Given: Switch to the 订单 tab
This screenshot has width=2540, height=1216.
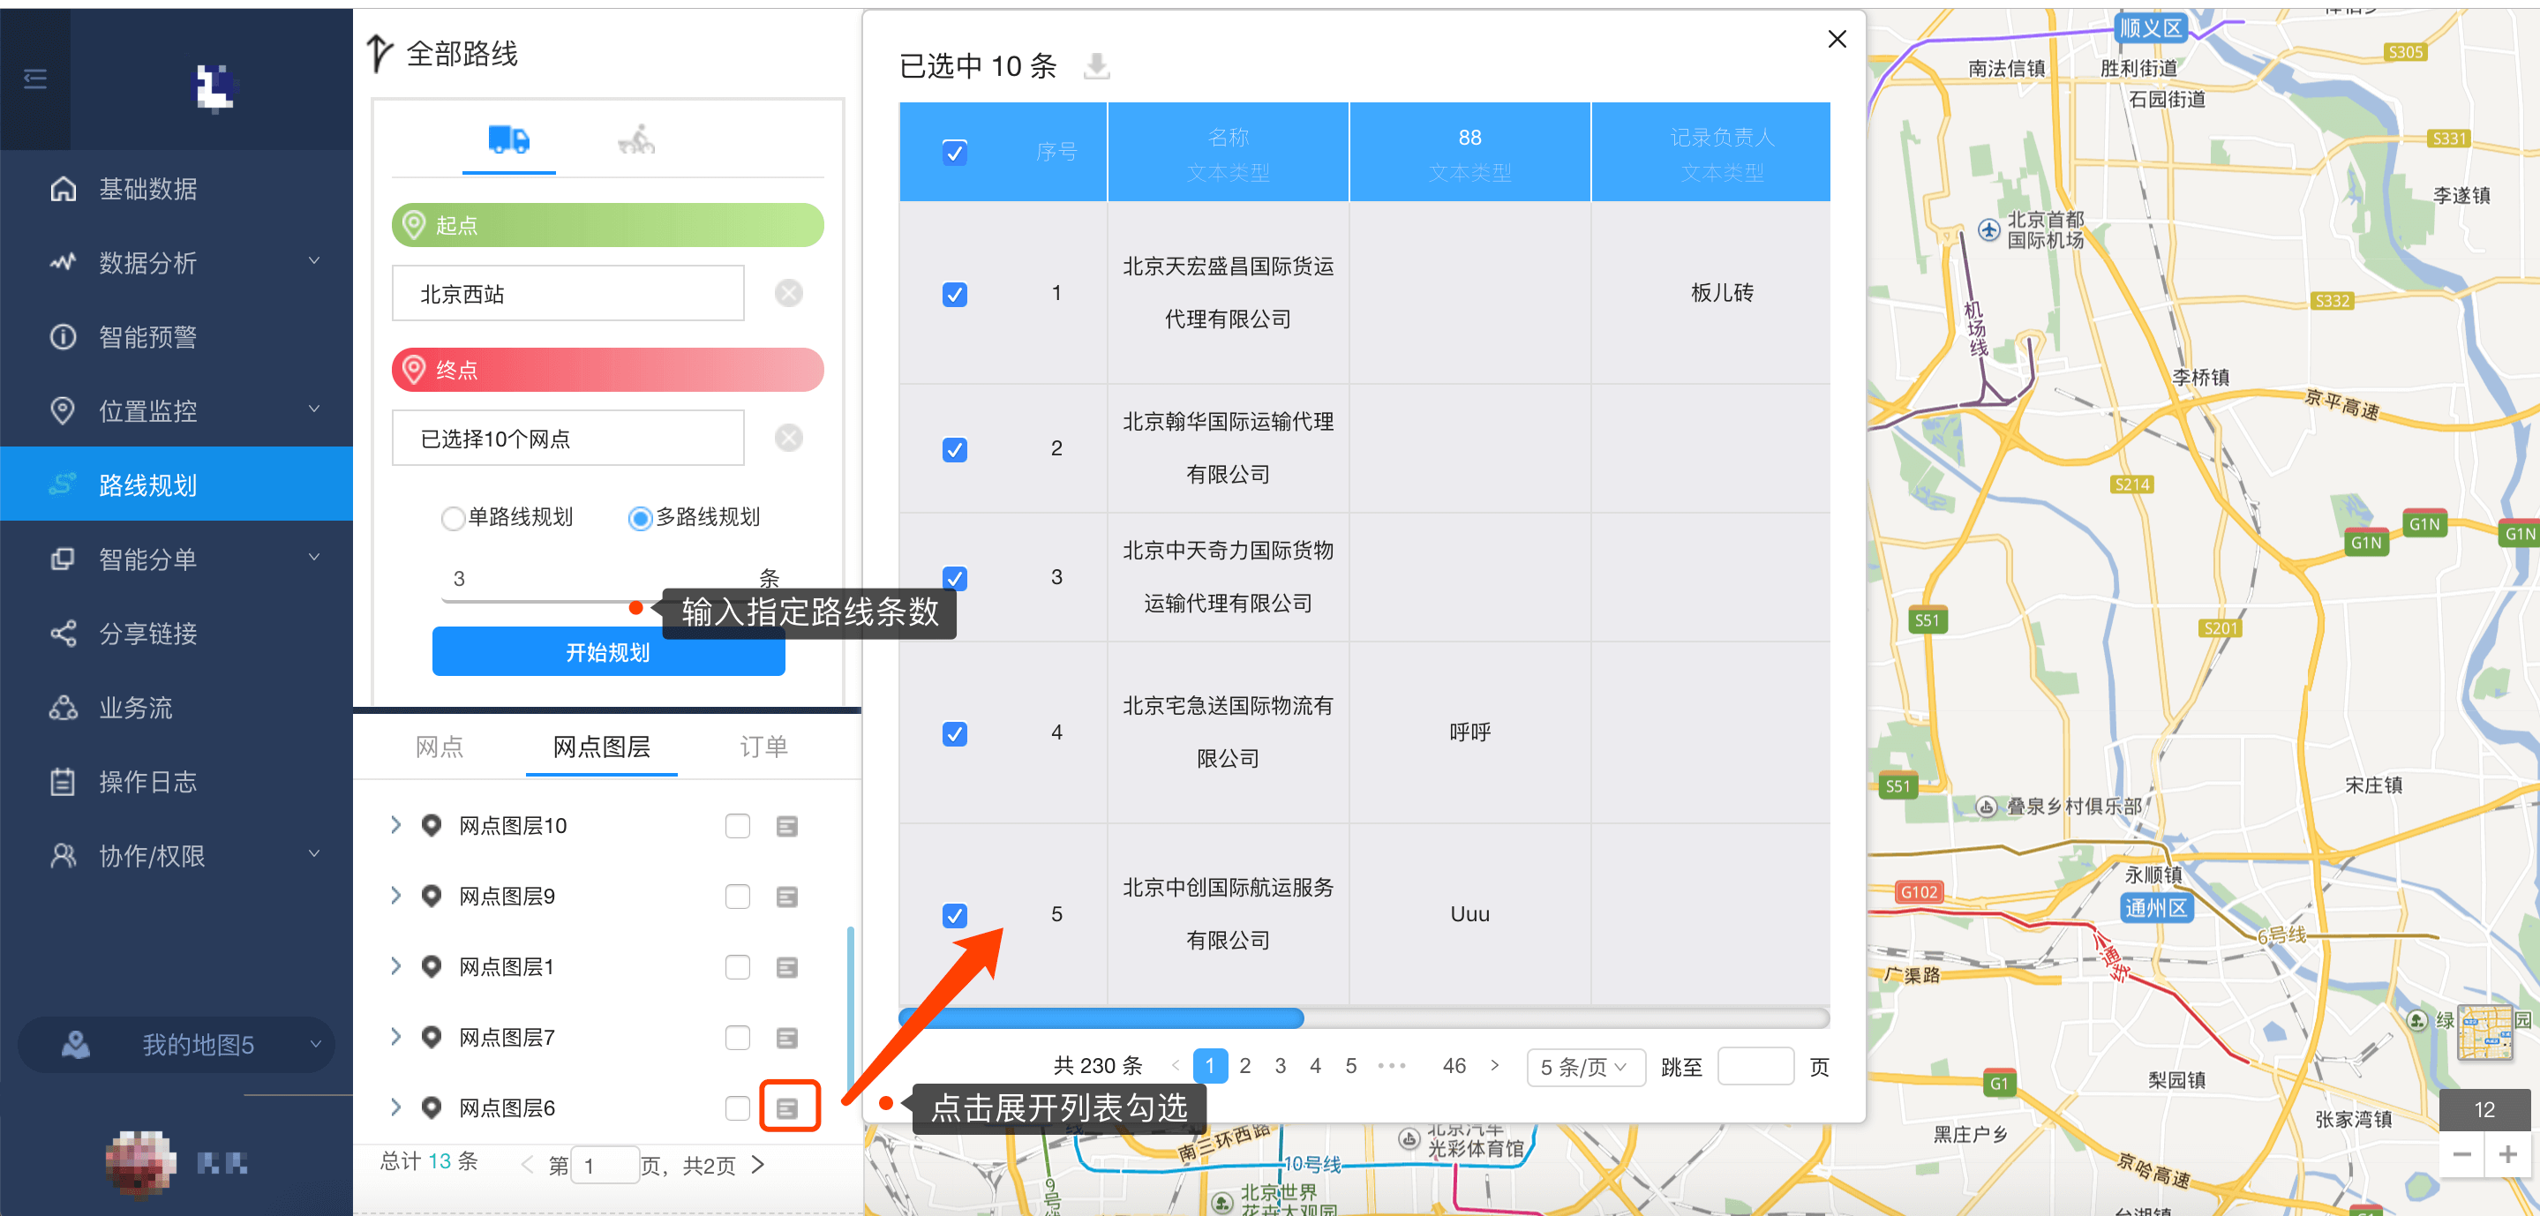Looking at the screenshot, I should click(x=763, y=747).
